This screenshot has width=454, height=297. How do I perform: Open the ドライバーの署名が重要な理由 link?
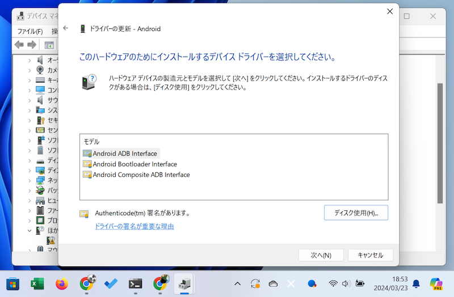click(134, 226)
